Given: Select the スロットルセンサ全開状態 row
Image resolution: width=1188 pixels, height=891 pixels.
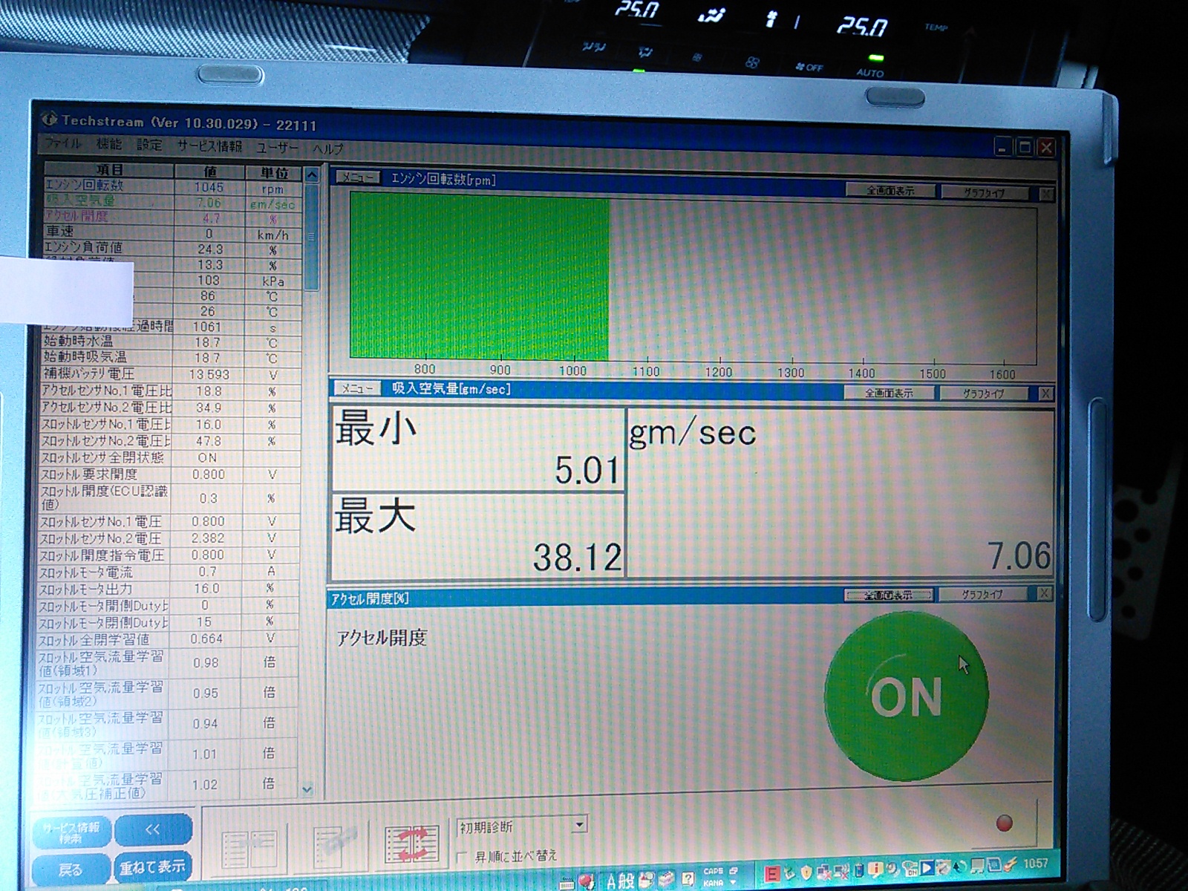Looking at the screenshot, I should tap(170, 457).
